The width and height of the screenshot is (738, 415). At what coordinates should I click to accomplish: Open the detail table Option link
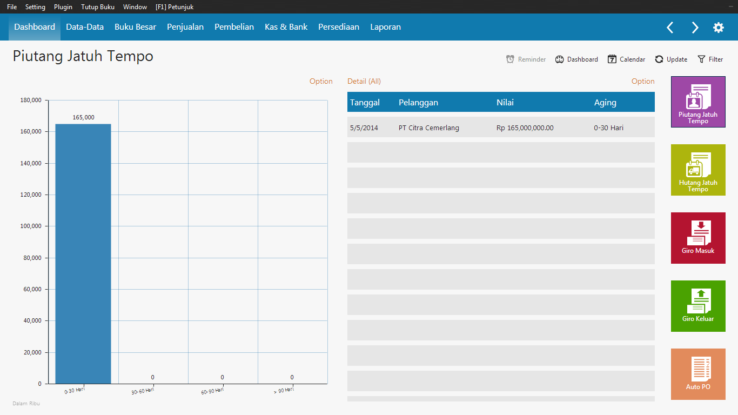coord(643,81)
